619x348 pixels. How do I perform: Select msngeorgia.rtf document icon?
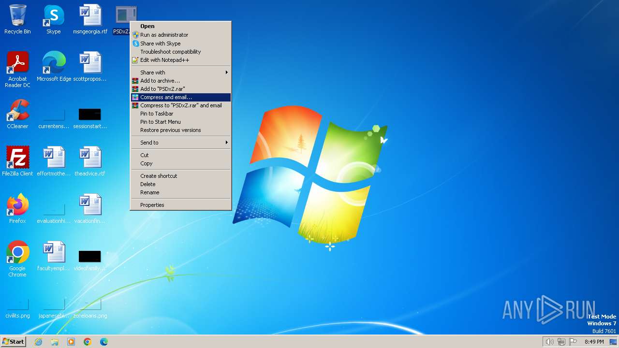pyautogui.click(x=90, y=19)
